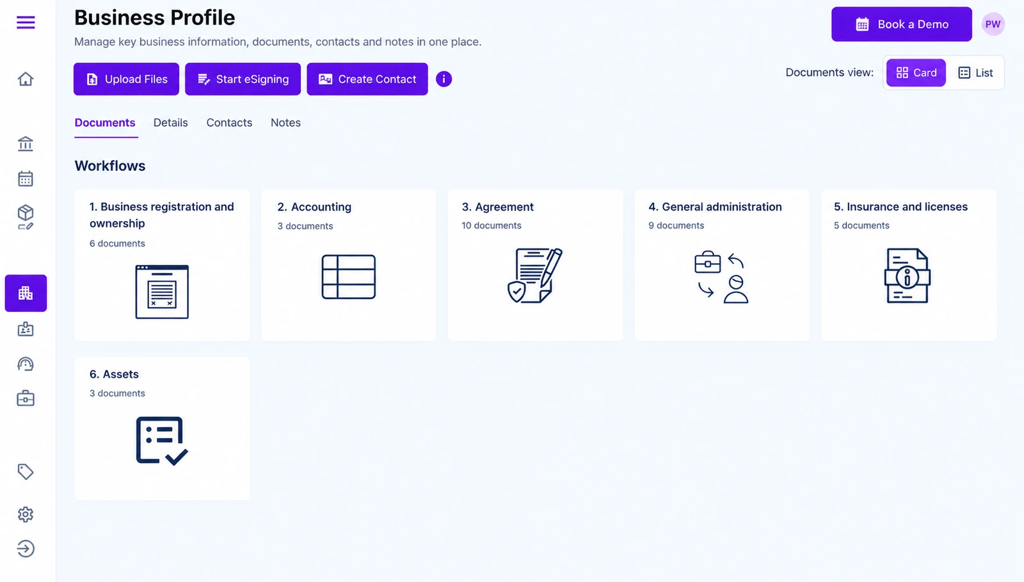The height and width of the screenshot is (582, 1024).
Task: Open the Contacts tab
Action: (229, 123)
